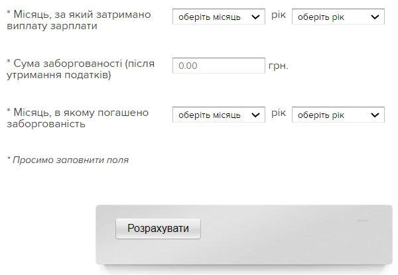Click chevron arrow of repayment year selector

375,115
